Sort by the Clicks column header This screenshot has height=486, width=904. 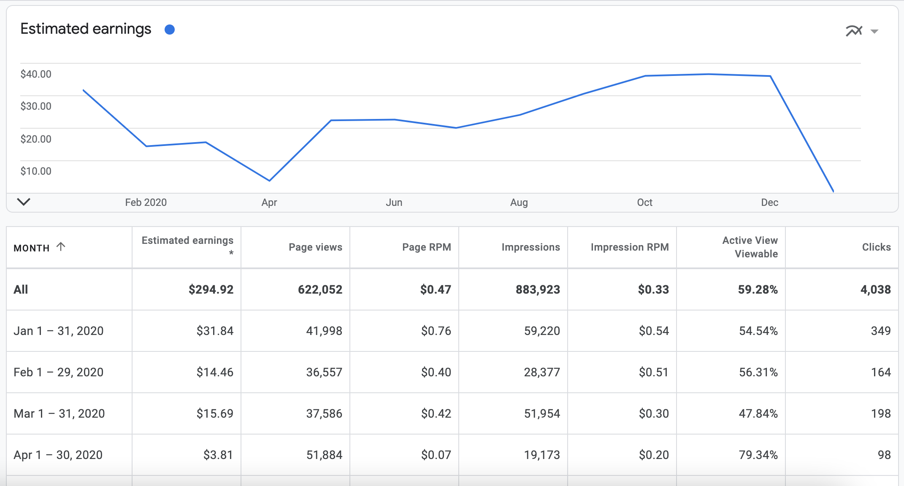point(876,247)
